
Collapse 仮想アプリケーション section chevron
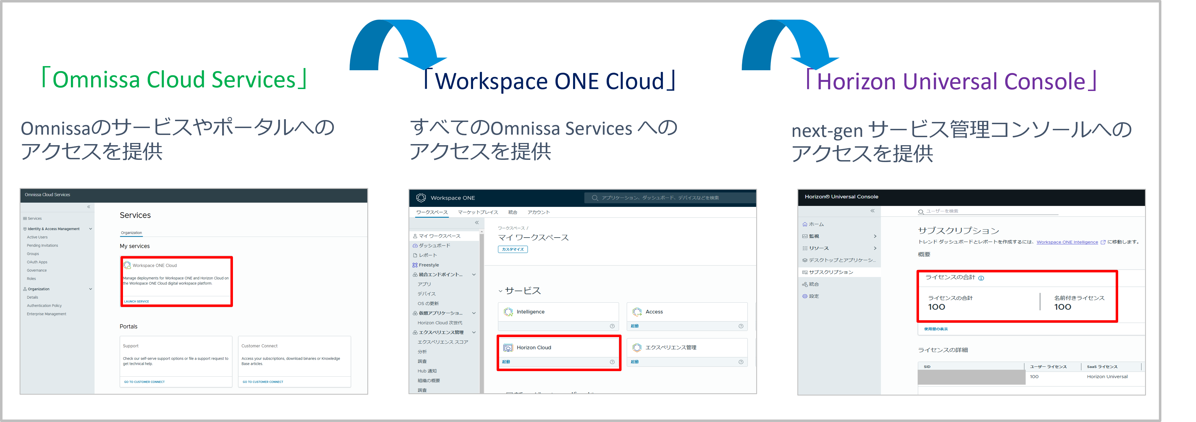[x=474, y=313]
